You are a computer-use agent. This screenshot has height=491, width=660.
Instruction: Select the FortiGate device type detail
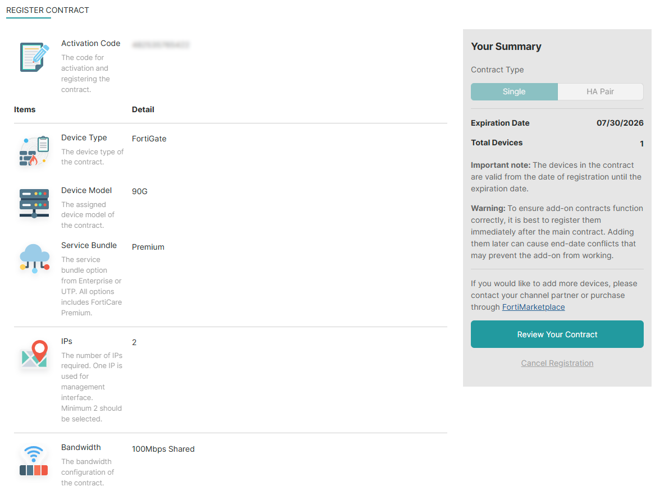[149, 139]
